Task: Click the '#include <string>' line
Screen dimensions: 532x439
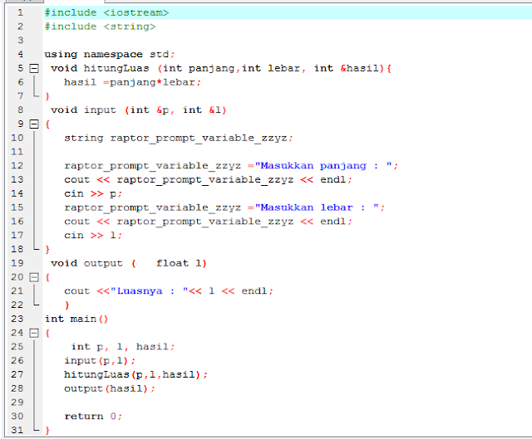Action: [100, 27]
